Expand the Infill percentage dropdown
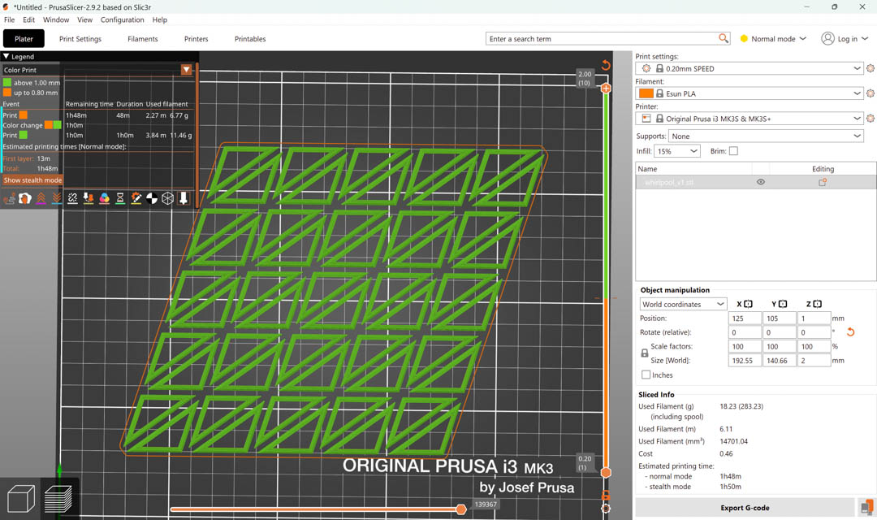Image resolution: width=877 pixels, height=520 pixels. click(x=677, y=151)
